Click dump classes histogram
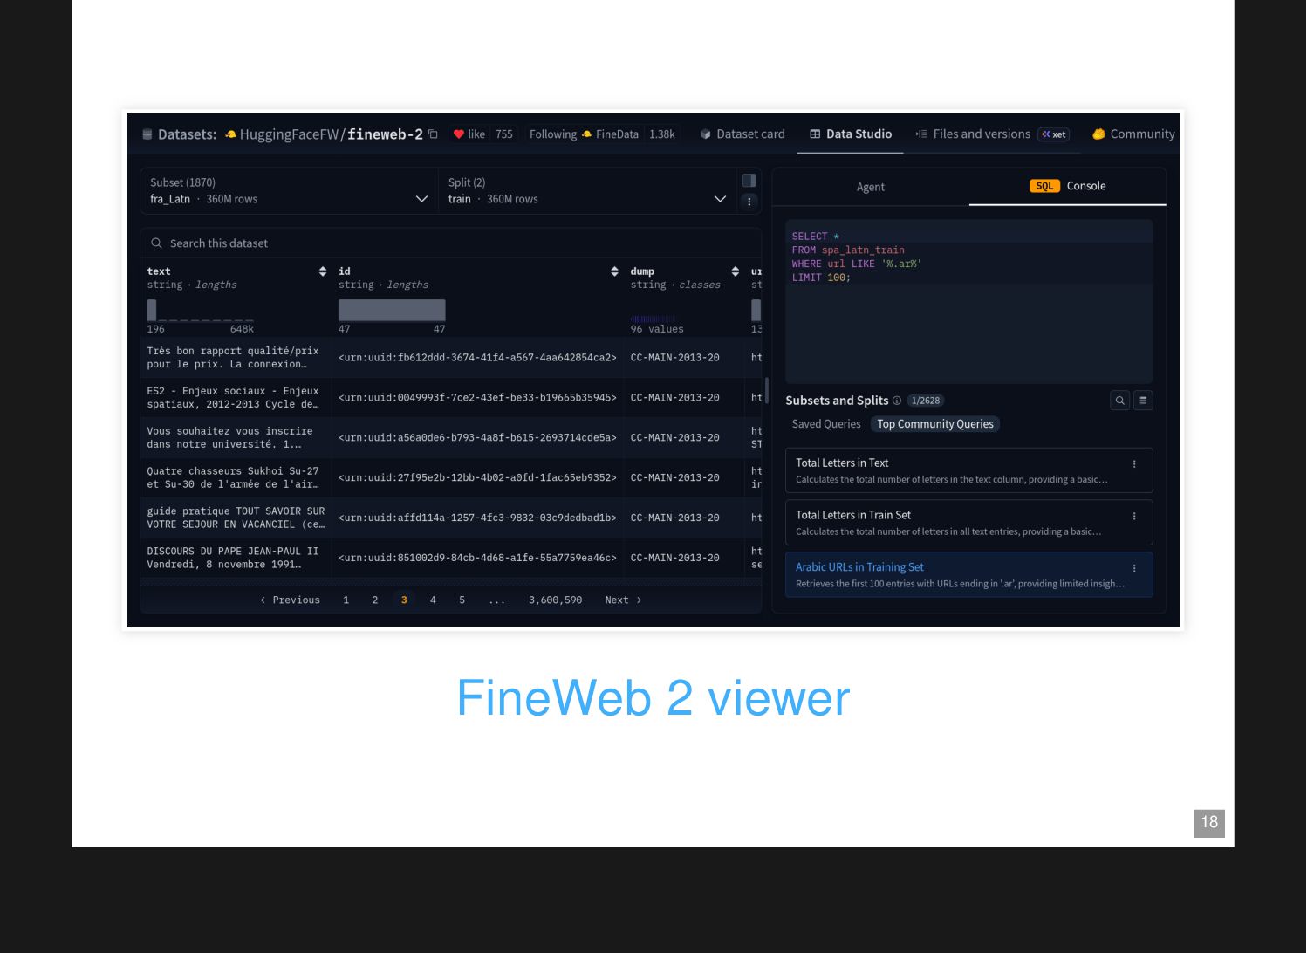The height and width of the screenshot is (953, 1307). [x=653, y=319]
